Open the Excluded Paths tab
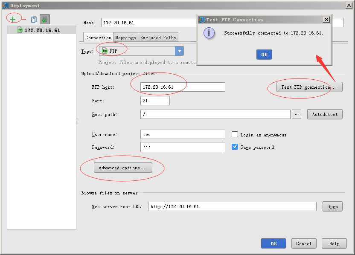355x255 pixels. click(x=158, y=38)
